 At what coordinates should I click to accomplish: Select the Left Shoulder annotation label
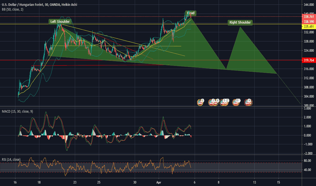point(60,22)
